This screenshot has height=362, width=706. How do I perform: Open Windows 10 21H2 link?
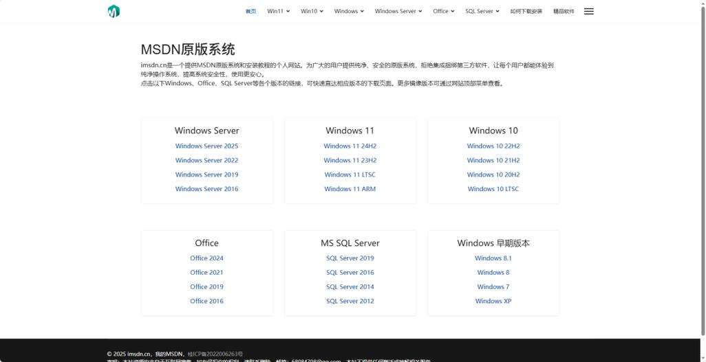[493, 161]
